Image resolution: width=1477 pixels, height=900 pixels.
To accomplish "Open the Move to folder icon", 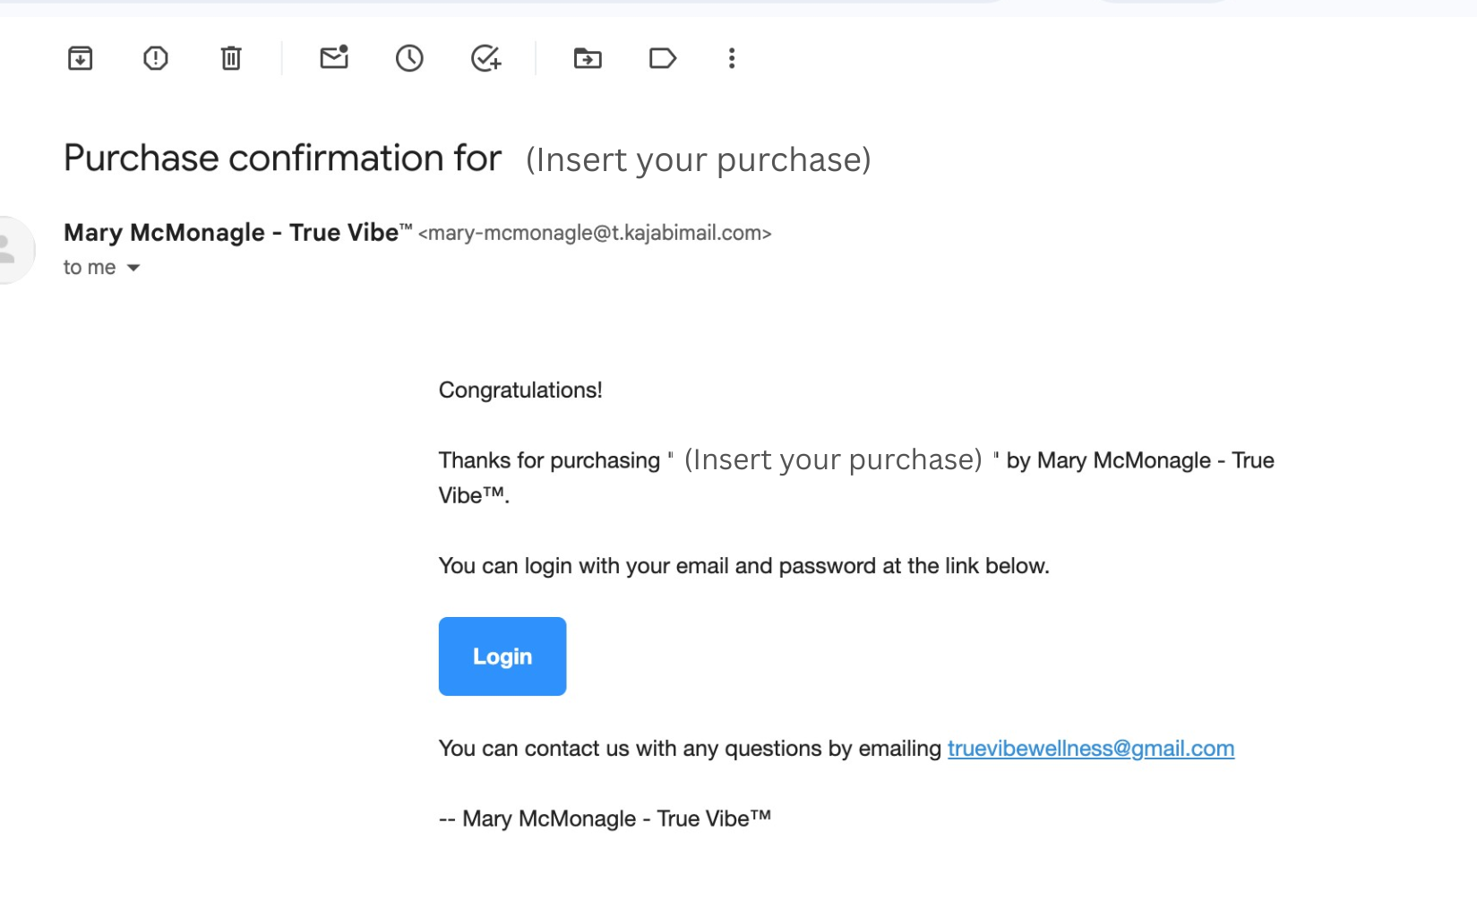I will (588, 59).
